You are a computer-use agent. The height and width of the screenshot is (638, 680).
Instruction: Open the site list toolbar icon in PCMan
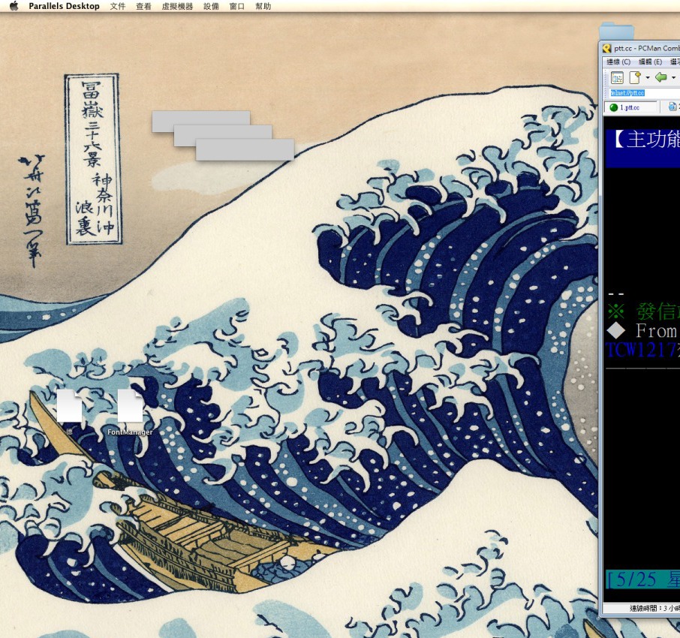pyautogui.click(x=617, y=77)
